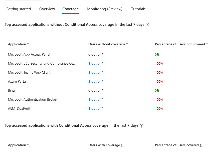The height and width of the screenshot is (152, 218).
Task: Sort second table's Application column arrows
Action: (x=29, y=145)
